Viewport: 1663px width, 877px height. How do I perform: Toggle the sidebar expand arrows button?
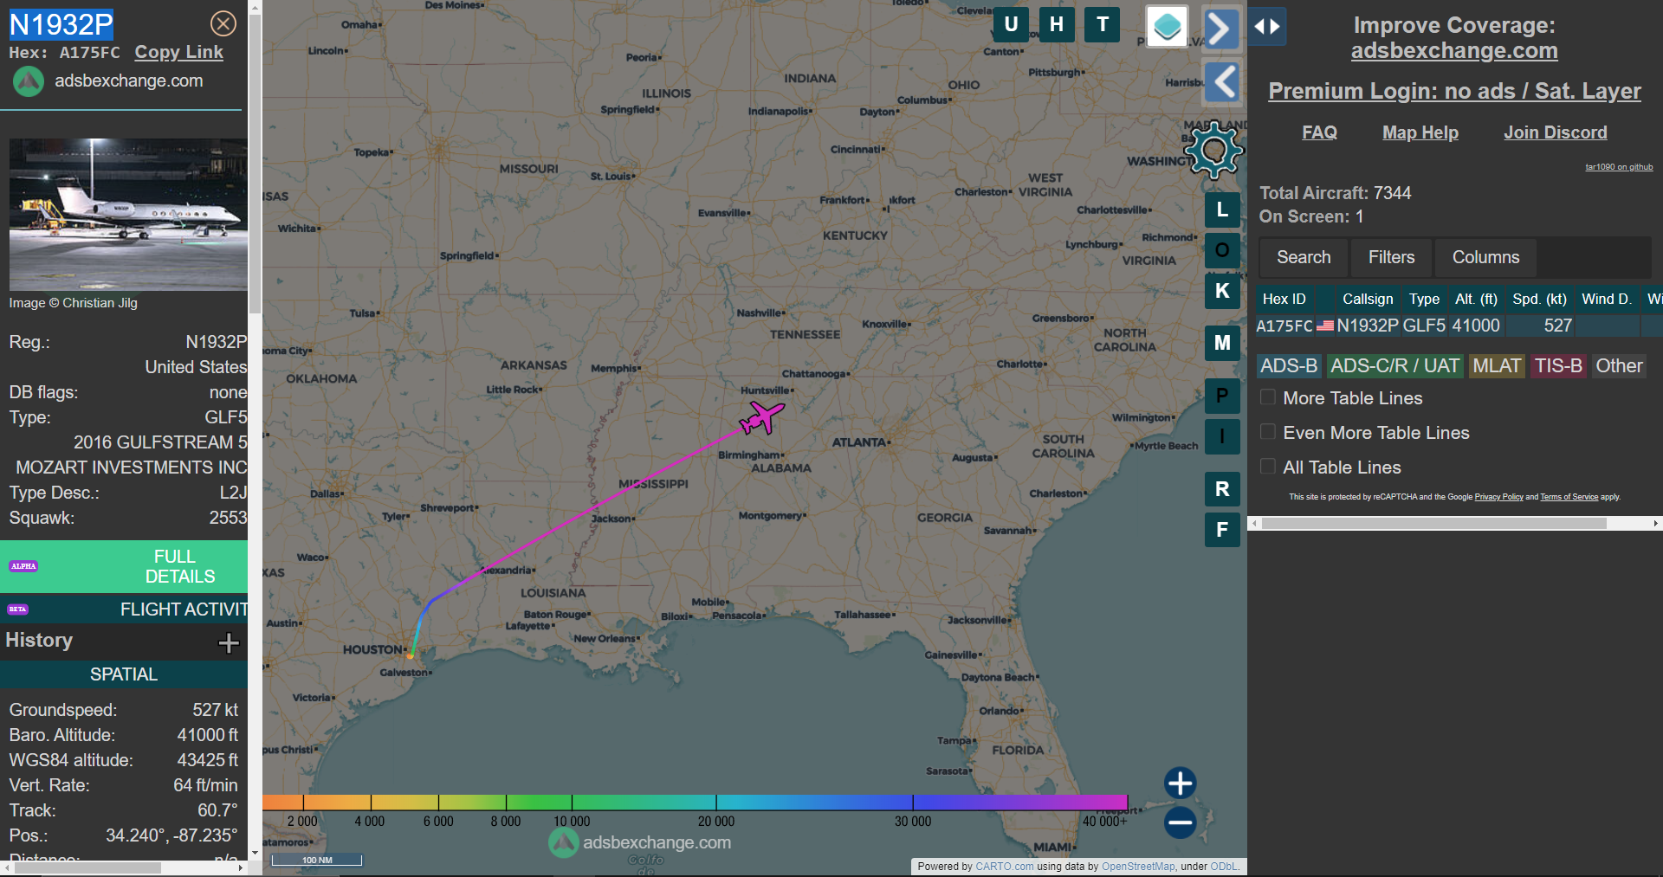1267,27
